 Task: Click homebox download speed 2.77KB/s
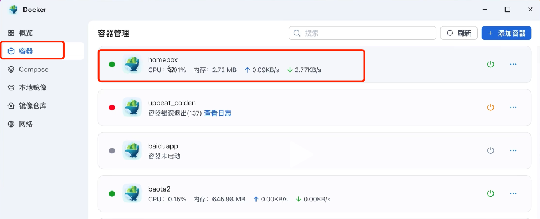(x=308, y=70)
